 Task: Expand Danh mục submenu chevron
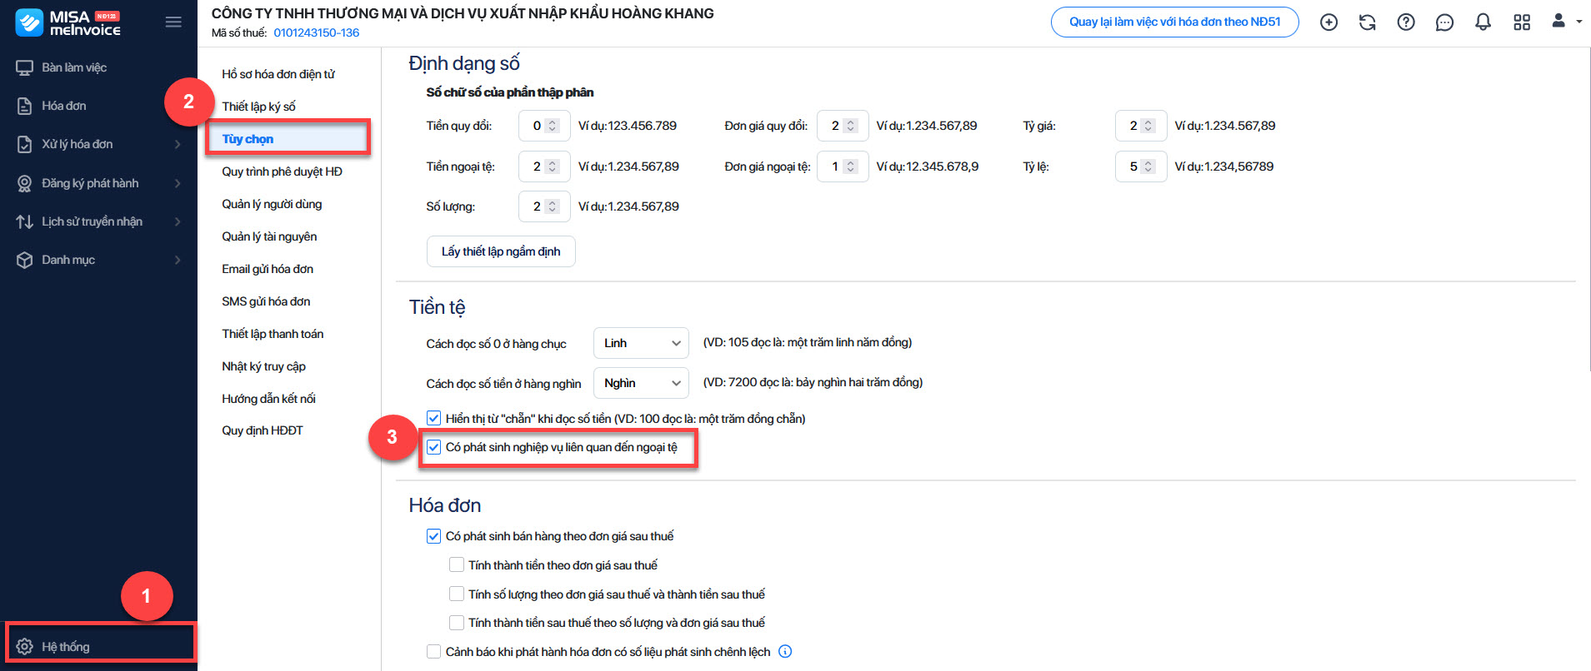click(x=178, y=260)
